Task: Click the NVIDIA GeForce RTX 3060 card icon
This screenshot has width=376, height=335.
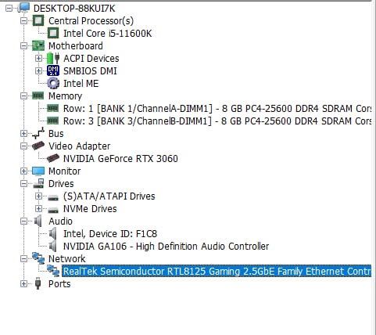Action: pyautogui.click(x=53, y=158)
